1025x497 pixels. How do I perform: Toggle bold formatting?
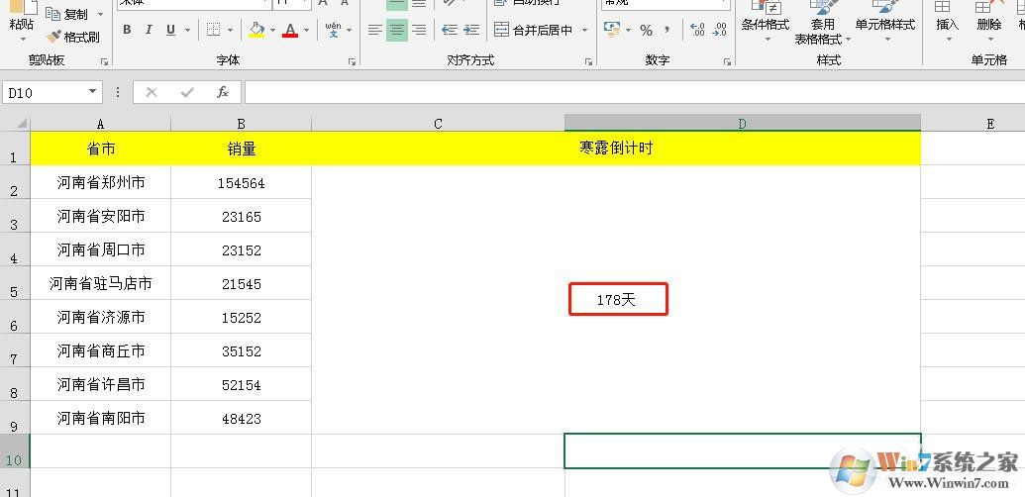[127, 30]
